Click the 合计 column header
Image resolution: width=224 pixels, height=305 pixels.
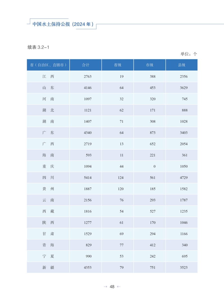coord(85,65)
